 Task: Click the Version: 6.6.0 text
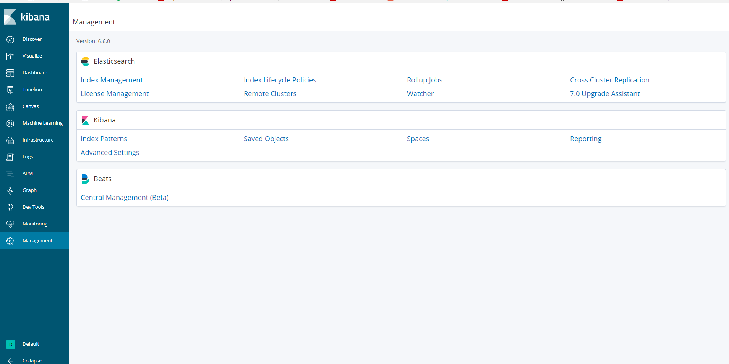[x=93, y=41]
